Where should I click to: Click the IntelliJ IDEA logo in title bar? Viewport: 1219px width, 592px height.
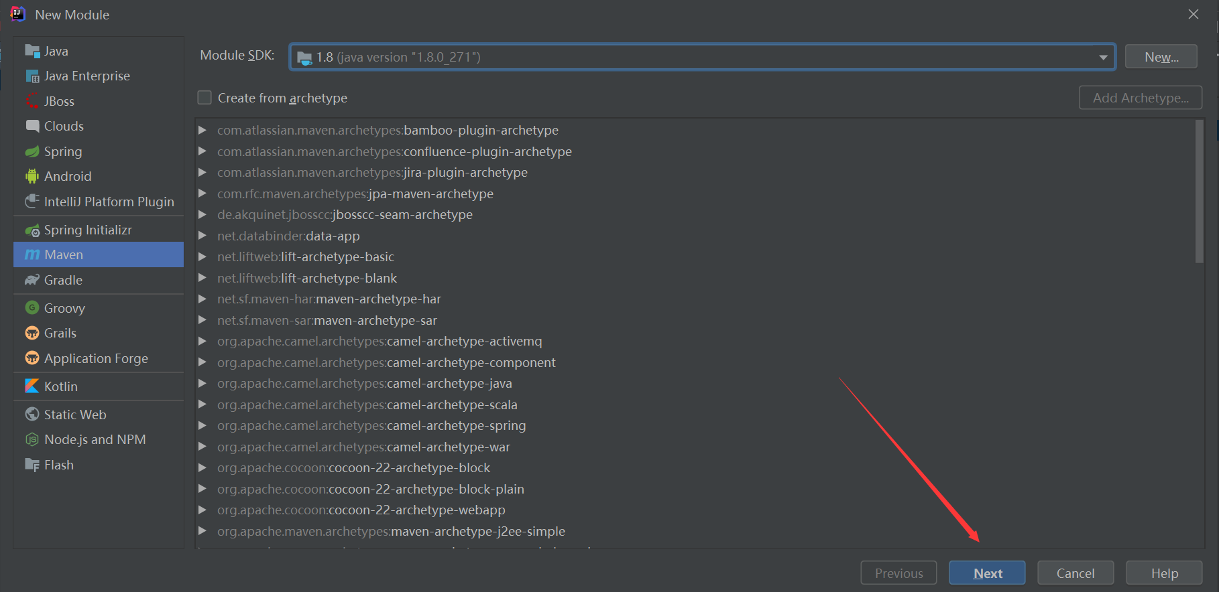pos(18,14)
